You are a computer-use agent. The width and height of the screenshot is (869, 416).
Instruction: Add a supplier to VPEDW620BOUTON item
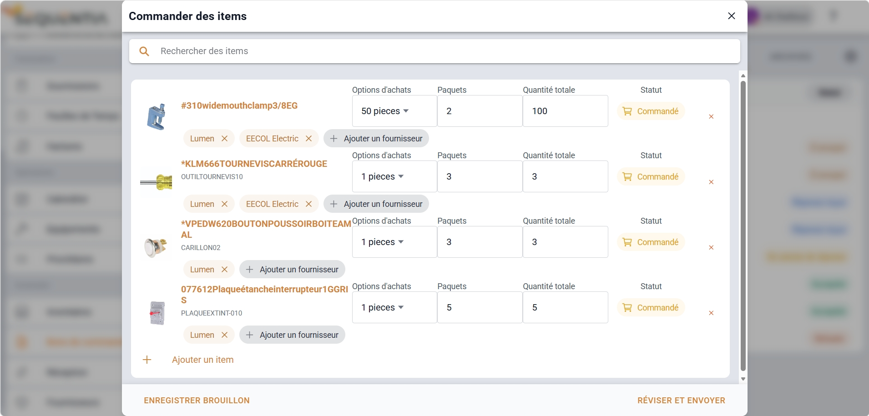click(x=292, y=270)
